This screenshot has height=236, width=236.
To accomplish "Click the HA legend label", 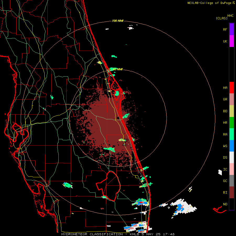I will pyautogui.click(x=225, y=88).
